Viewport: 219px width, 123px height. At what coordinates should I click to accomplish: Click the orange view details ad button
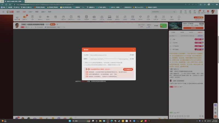point(193,28)
